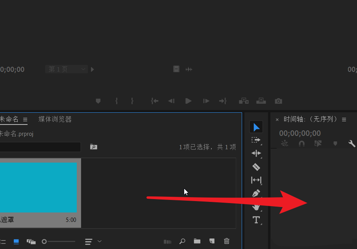Select the Track Select Forward tool
357x249 pixels.
[x=256, y=140]
